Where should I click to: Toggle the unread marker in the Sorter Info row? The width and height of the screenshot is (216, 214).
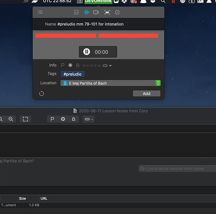point(70,65)
